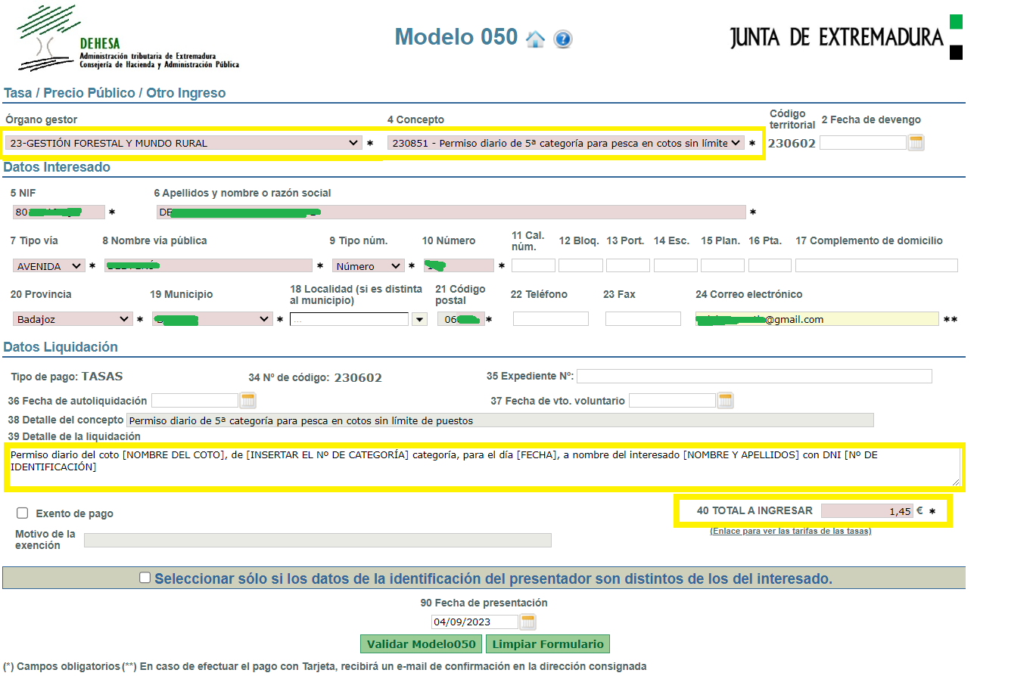Click the Detalle de la liquidación text area
Viewport: 1033px width, 676px height.
click(x=484, y=467)
